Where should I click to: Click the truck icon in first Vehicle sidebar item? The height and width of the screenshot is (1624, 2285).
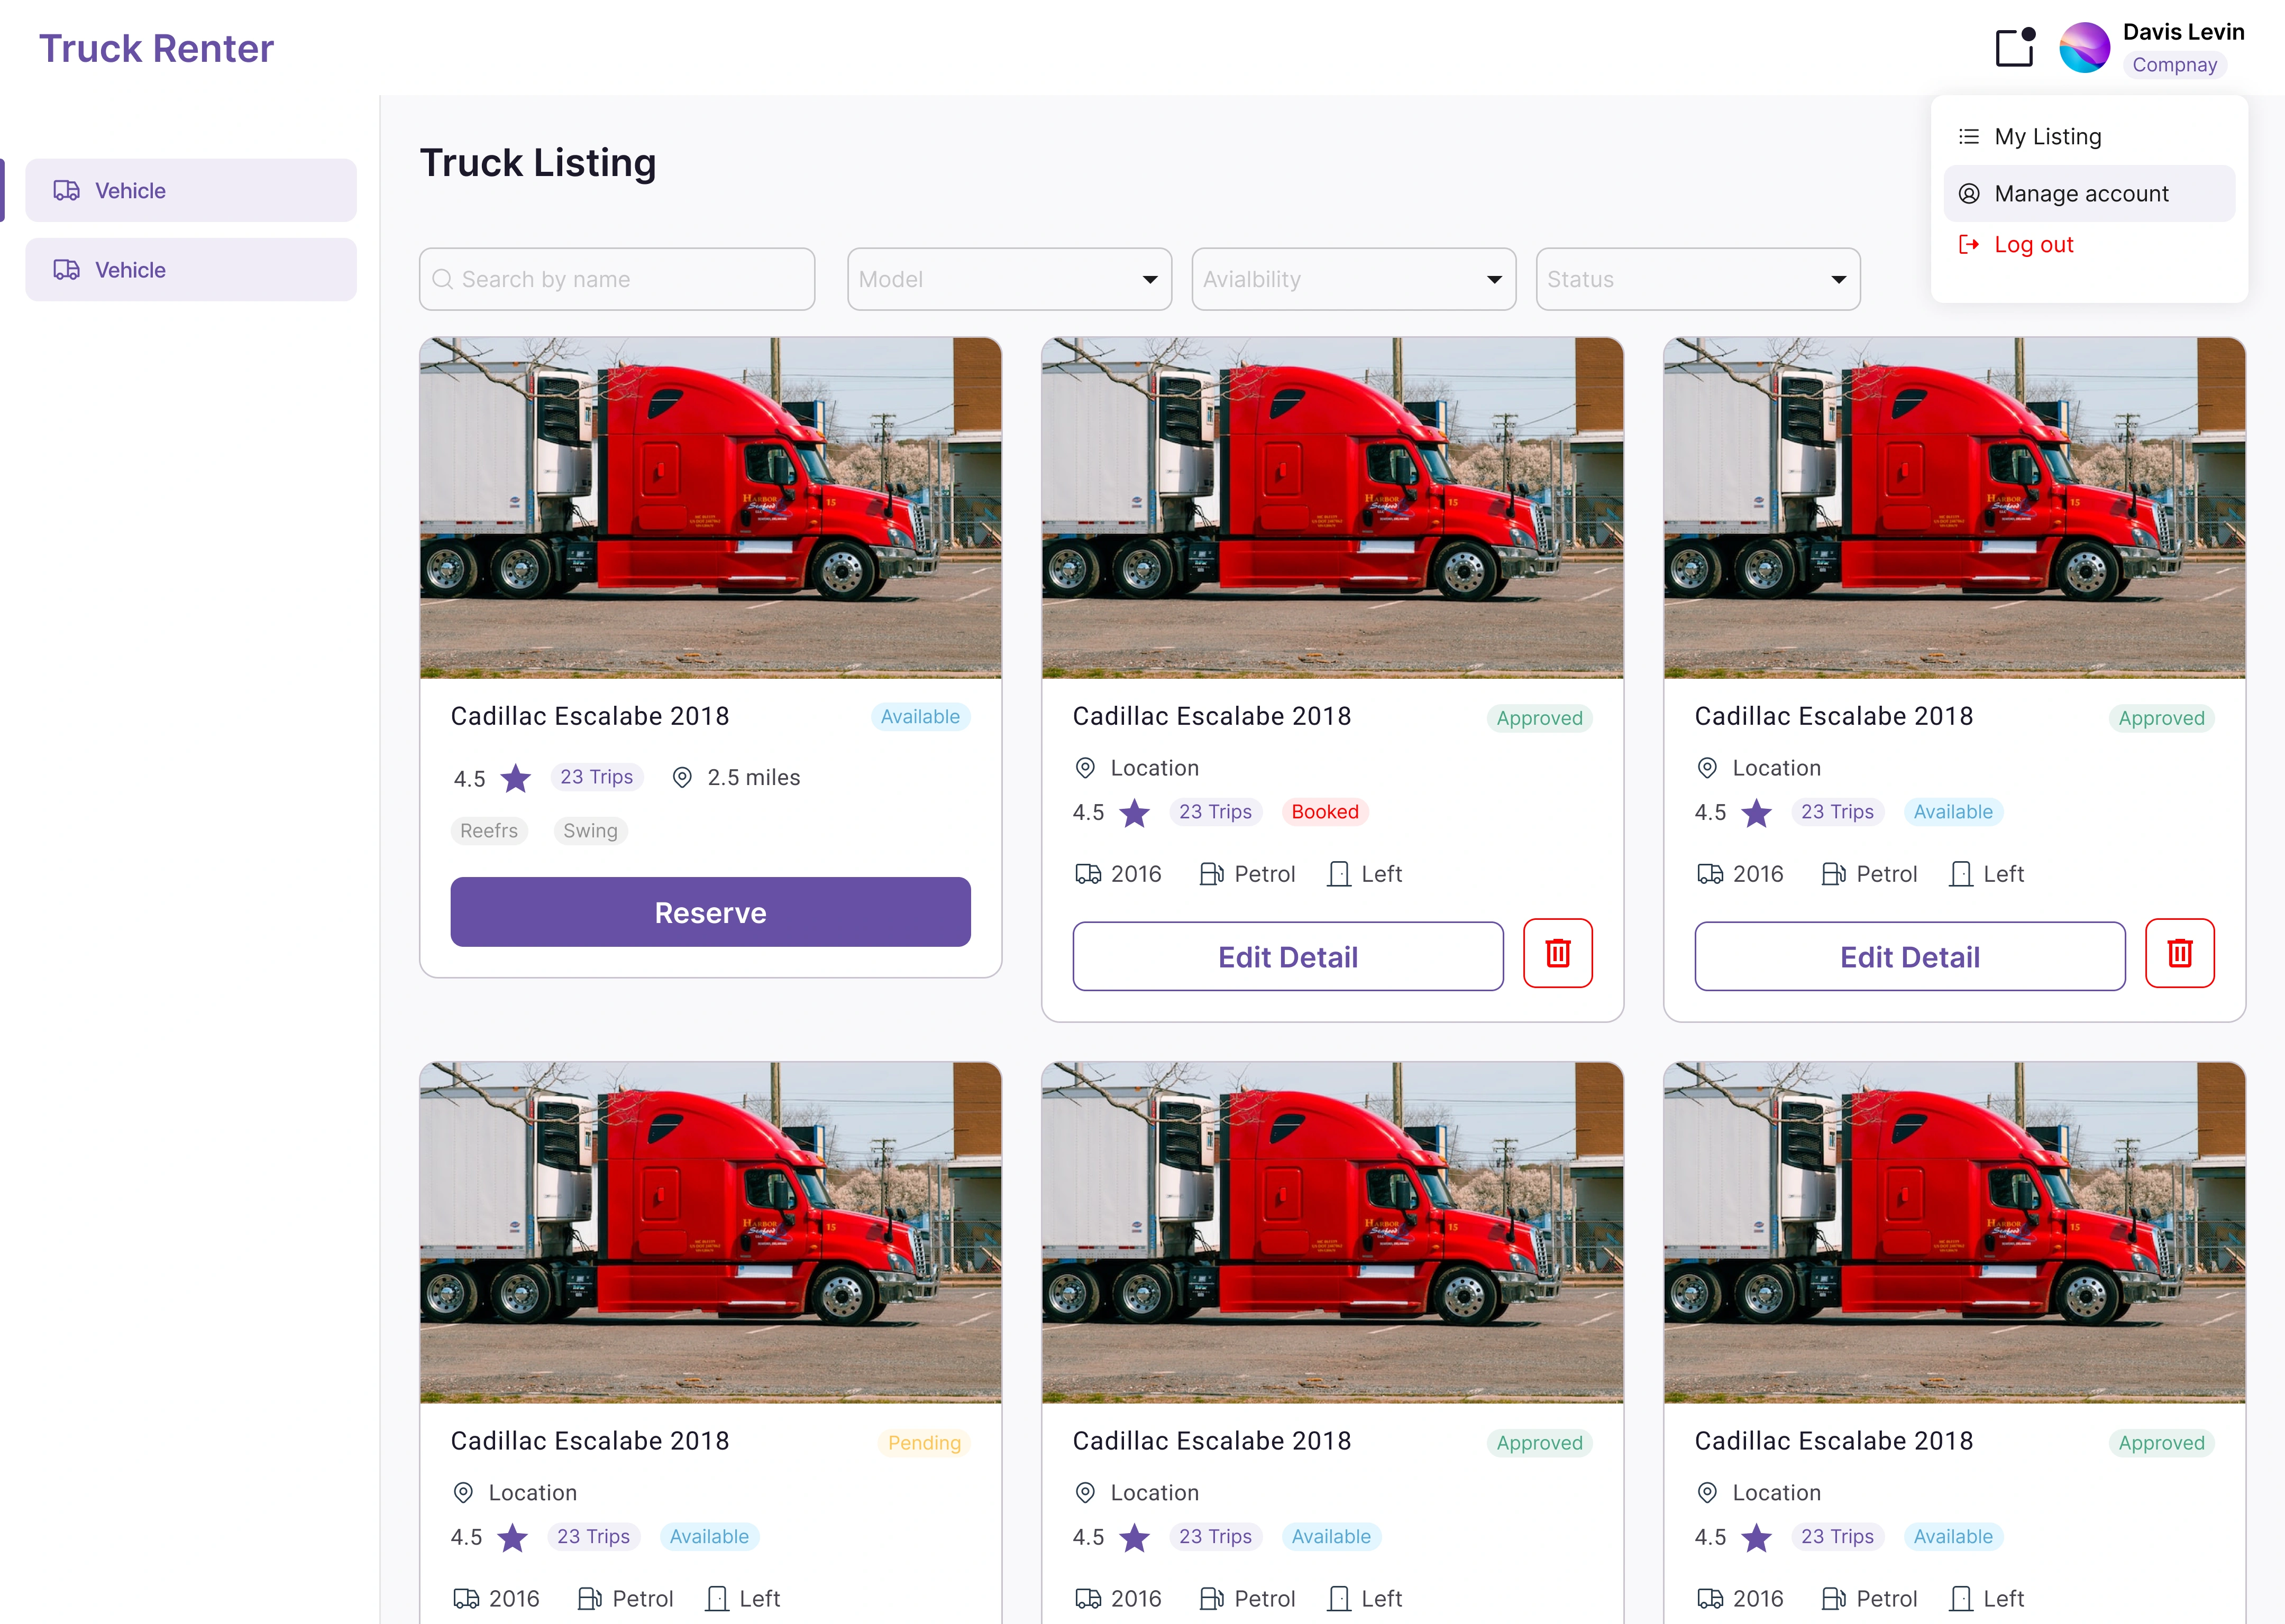tap(67, 190)
